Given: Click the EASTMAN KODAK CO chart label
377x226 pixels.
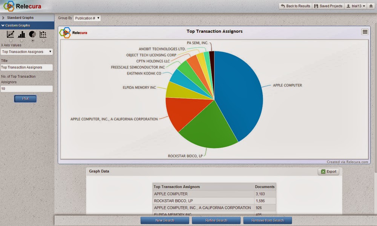Looking at the screenshot, I should [144, 73].
